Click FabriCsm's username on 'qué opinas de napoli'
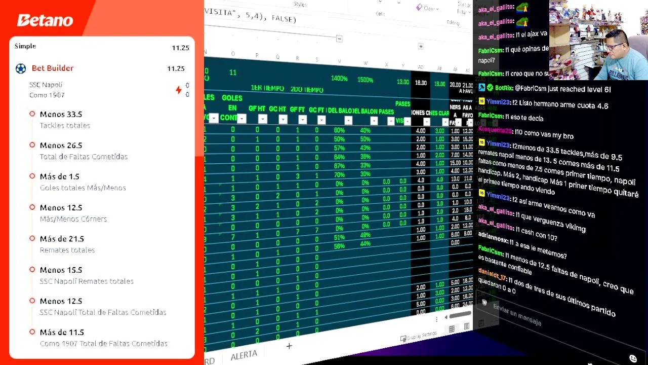Screen dimensions: 648x365 point(491,50)
